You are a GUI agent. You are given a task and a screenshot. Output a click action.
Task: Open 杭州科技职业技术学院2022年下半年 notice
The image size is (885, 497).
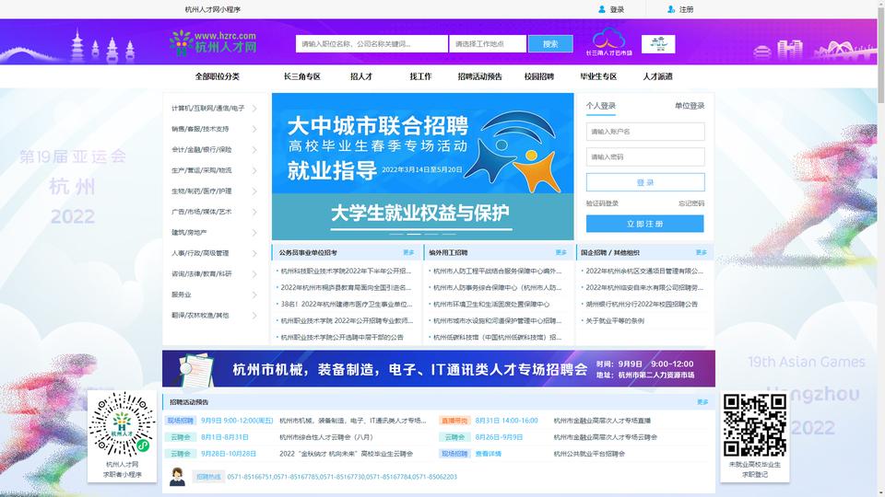[346, 271]
